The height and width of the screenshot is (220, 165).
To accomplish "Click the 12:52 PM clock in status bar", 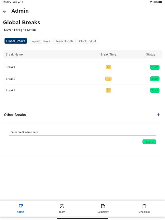I will [x=7, y=2].
